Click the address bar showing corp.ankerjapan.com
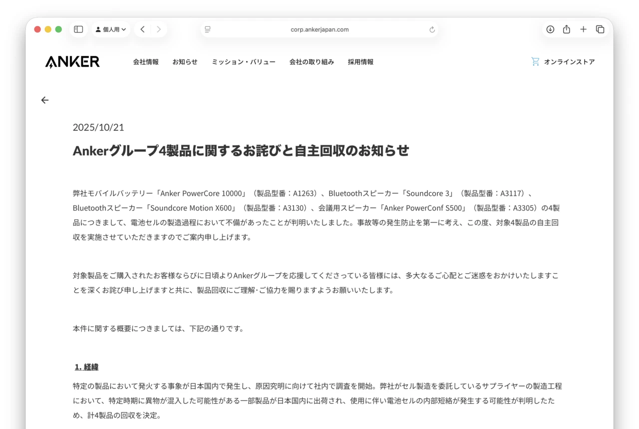This screenshot has width=639, height=429. 319,29
